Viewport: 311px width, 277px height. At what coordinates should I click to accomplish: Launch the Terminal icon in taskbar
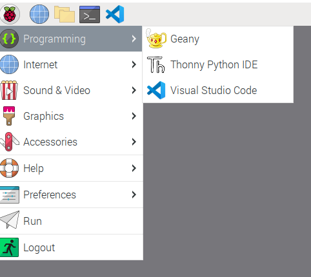tap(90, 14)
